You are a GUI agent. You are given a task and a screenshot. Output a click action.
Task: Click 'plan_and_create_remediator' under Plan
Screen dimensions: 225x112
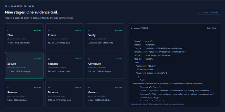(x=17, y=39)
